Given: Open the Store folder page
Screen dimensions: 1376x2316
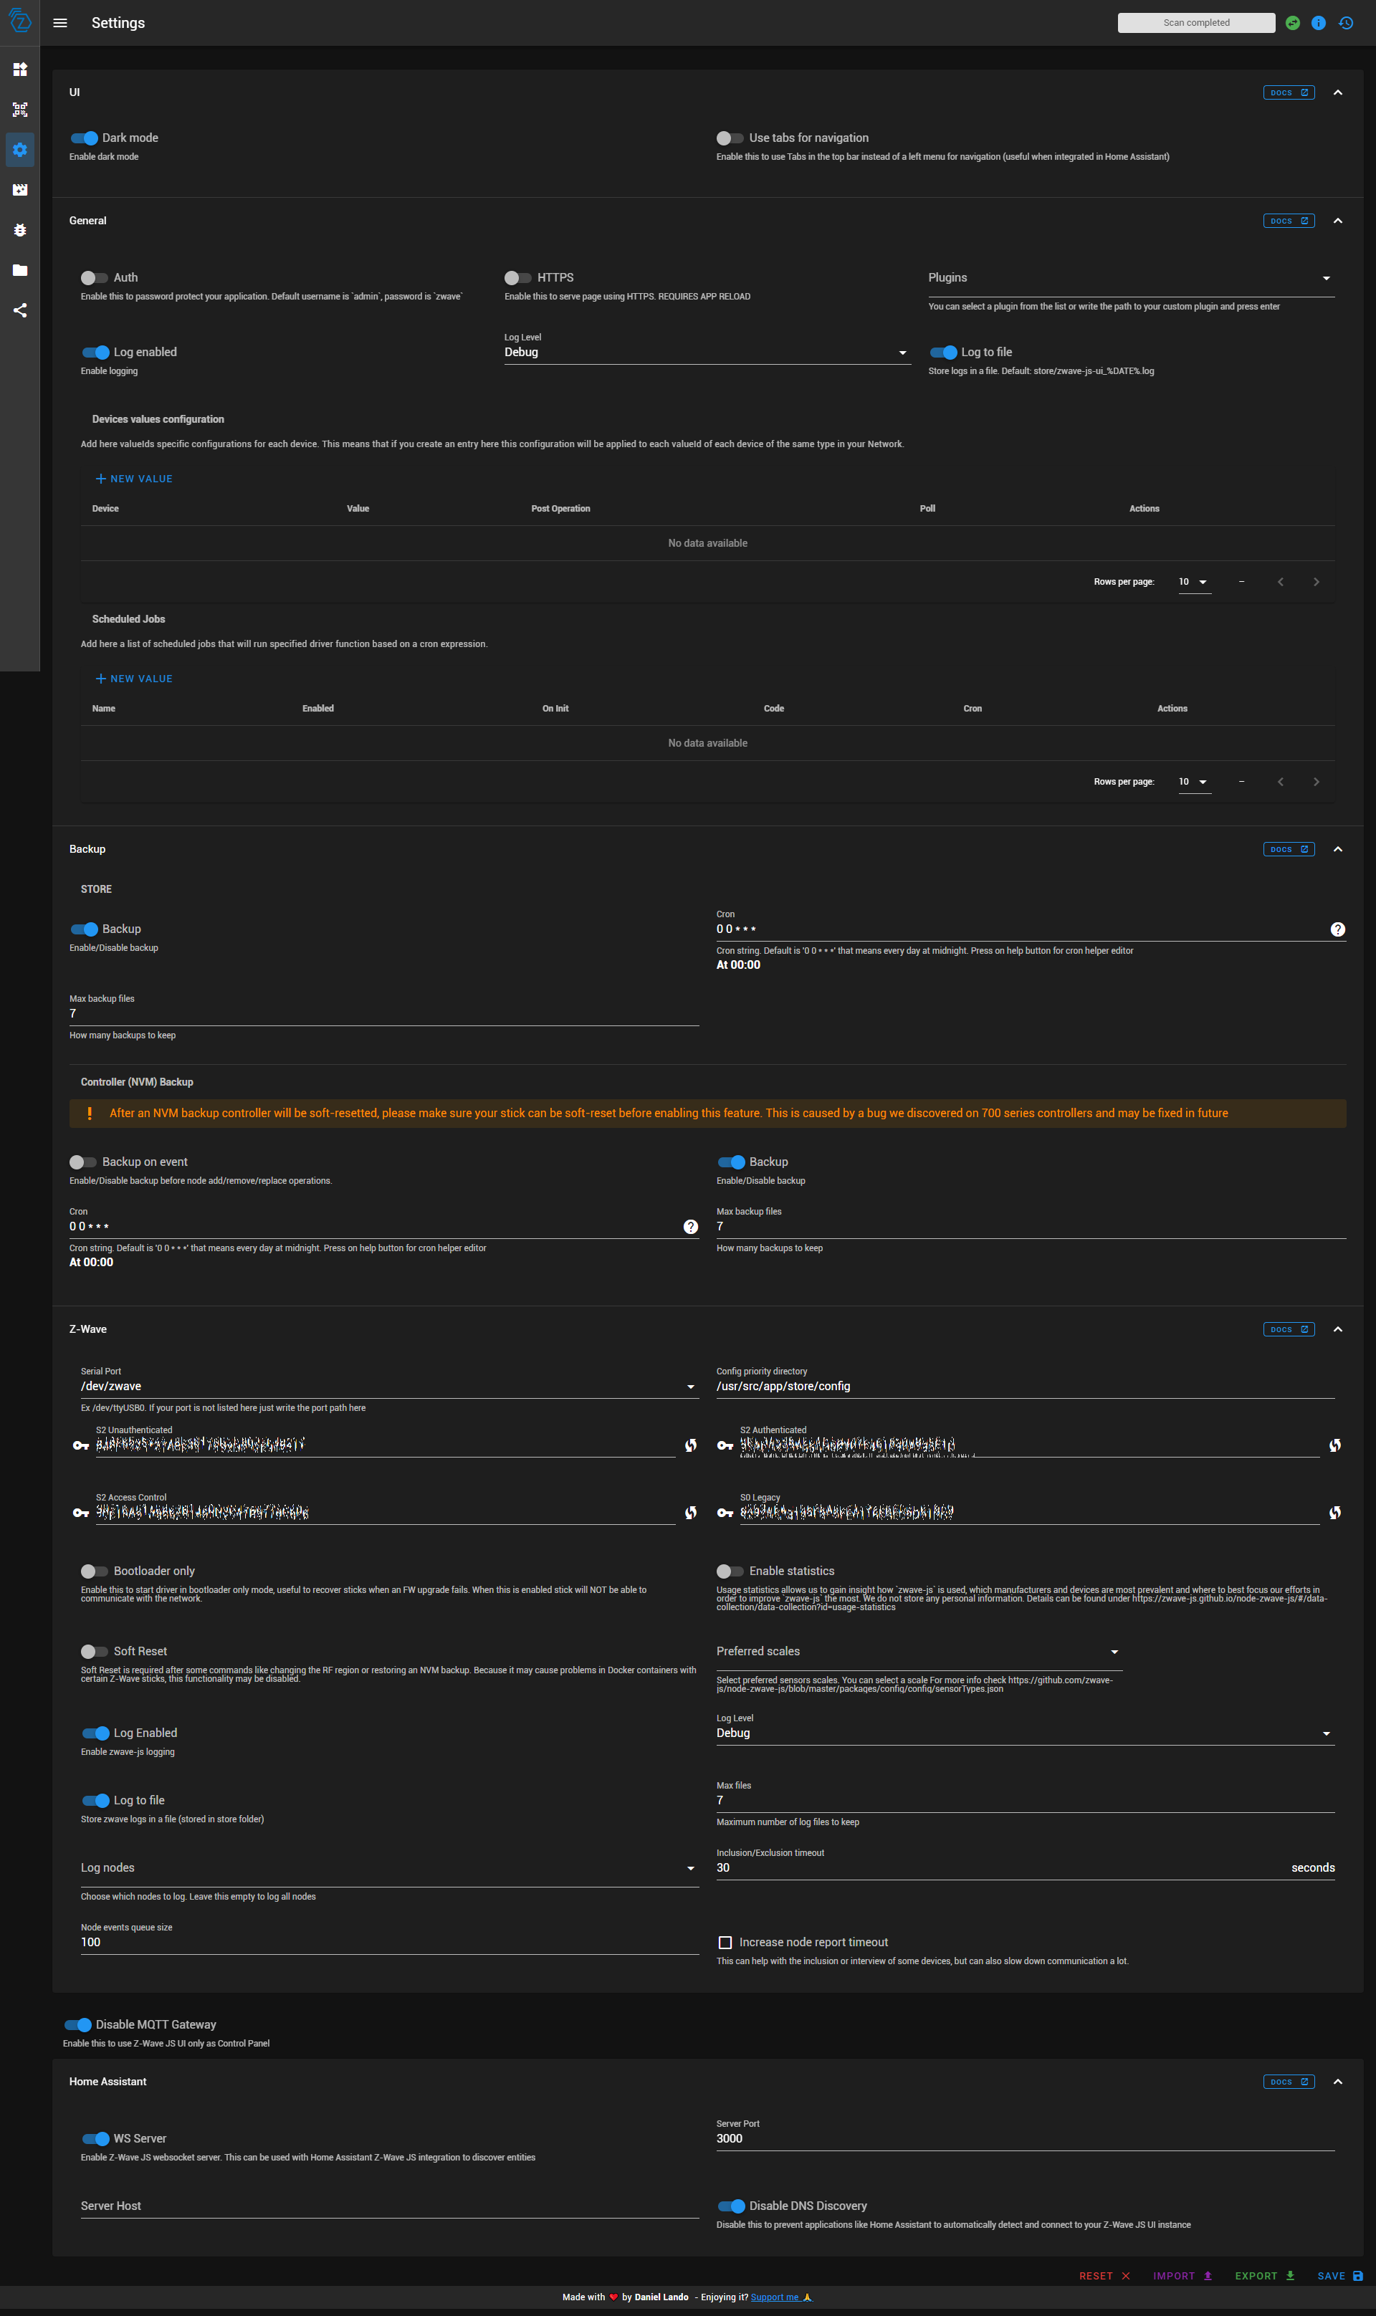Looking at the screenshot, I should 19,270.
